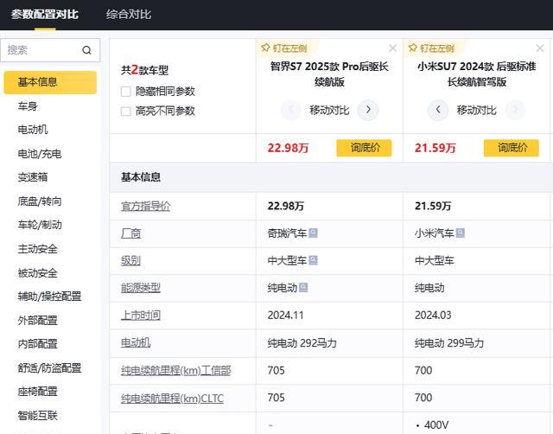Open 厂商 parameter link
Viewport: 553px width, 434px height.
tap(130, 233)
